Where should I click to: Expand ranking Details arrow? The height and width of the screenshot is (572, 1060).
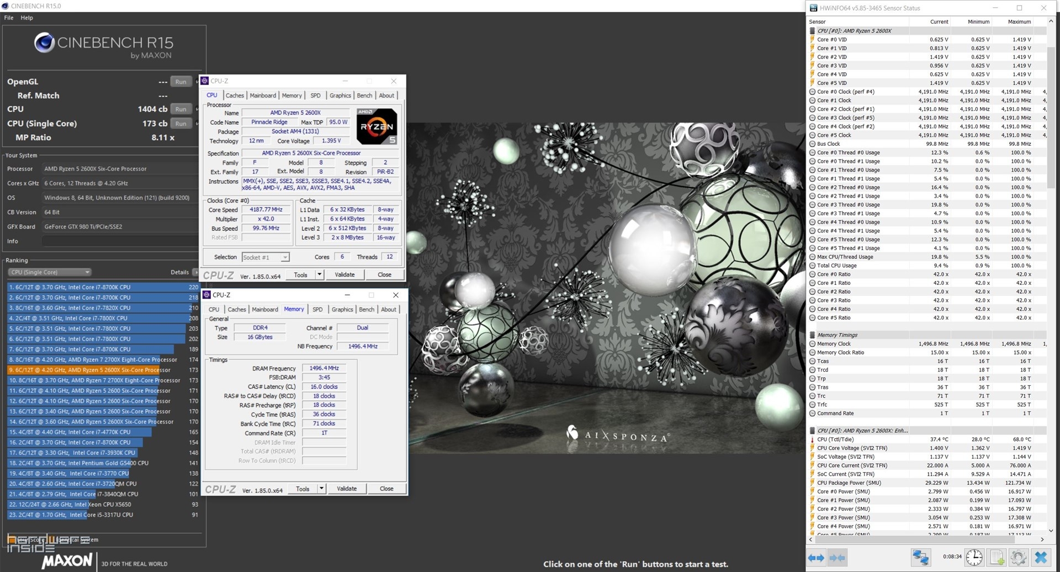coord(195,272)
